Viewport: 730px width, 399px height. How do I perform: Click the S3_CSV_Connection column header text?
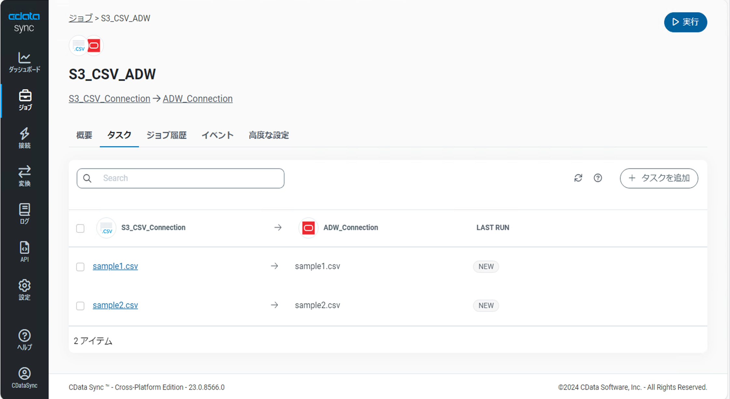(153, 228)
